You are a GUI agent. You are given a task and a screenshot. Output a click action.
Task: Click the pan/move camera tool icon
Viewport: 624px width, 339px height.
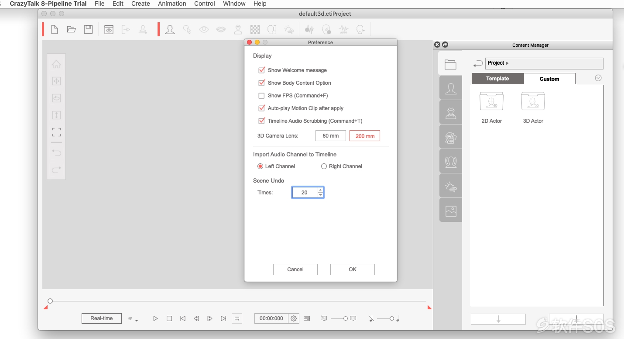tap(56, 81)
